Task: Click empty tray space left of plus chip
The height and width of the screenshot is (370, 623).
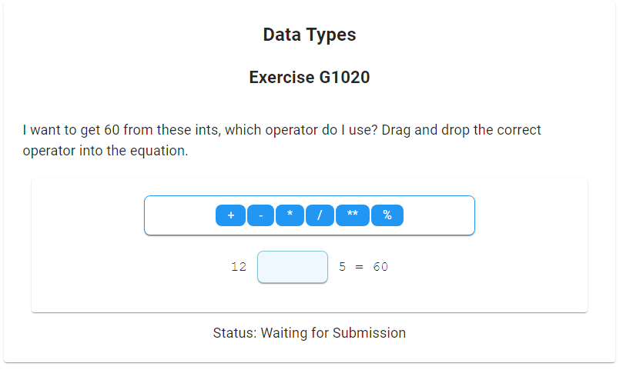Action: pos(179,215)
